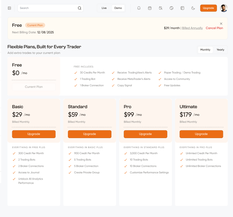
Task: Click 'Create Private Group' feature text
Action: click(x=87, y=172)
